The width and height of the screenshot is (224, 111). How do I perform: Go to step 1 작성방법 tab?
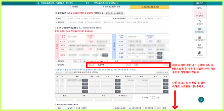coord(74,7)
